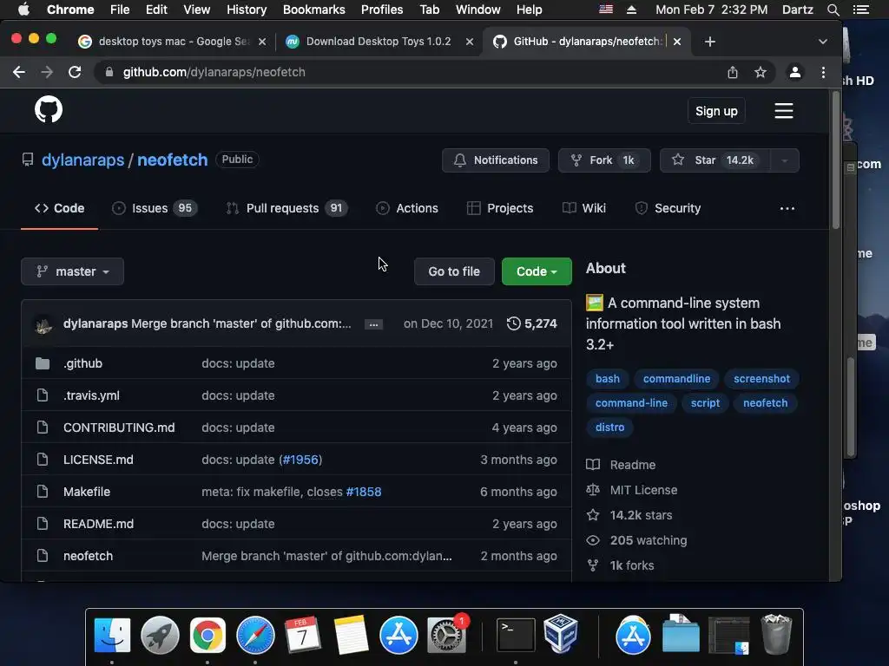Open Terminal from the Dock
Image resolution: width=889 pixels, height=666 pixels.
[x=516, y=635]
